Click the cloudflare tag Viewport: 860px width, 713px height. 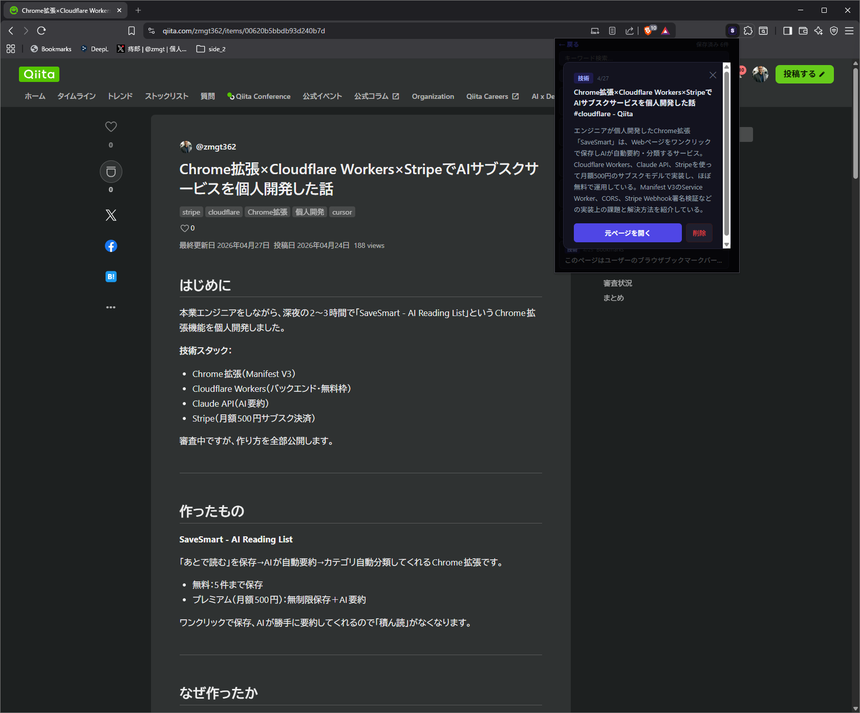point(224,212)
